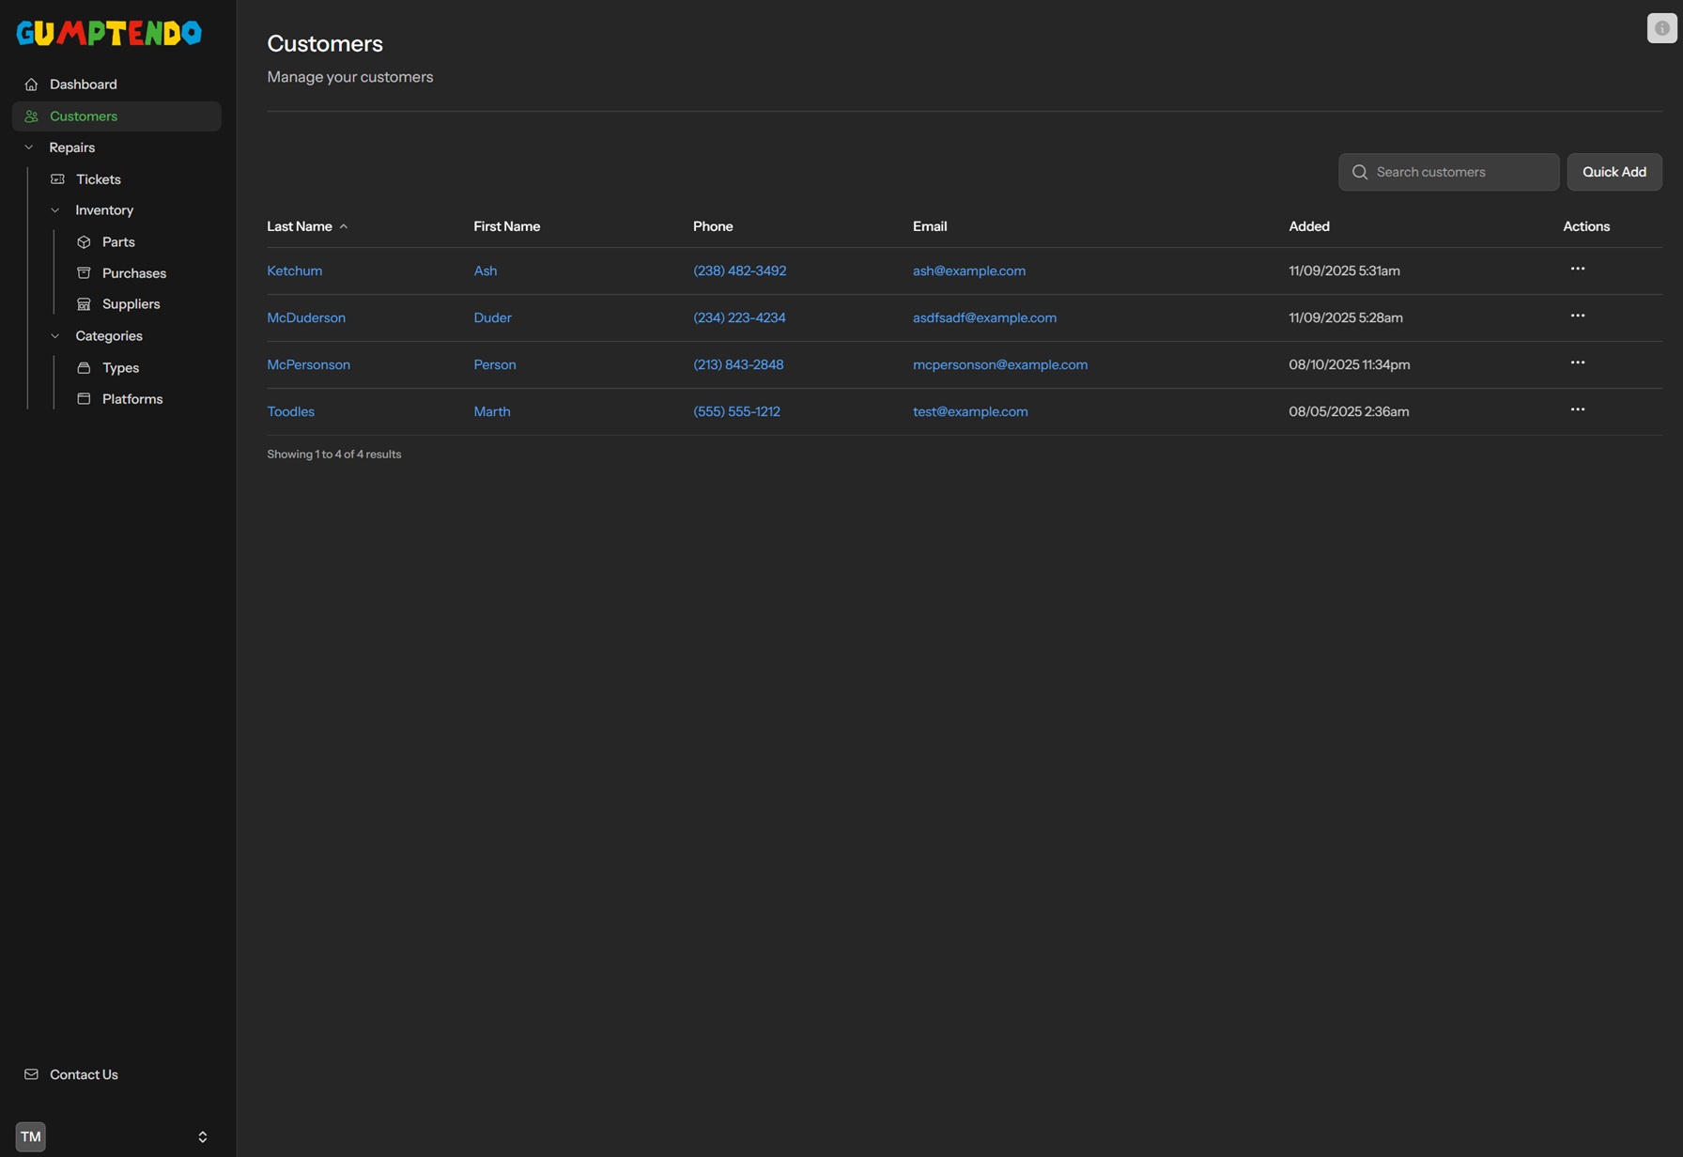1683x1157 pixels.
Task: Click the Purchases archive icon
Action: 84,273
